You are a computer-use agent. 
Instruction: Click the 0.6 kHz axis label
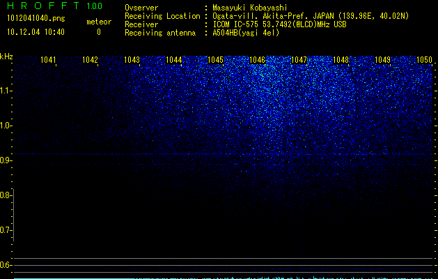(x=5, y=265)
